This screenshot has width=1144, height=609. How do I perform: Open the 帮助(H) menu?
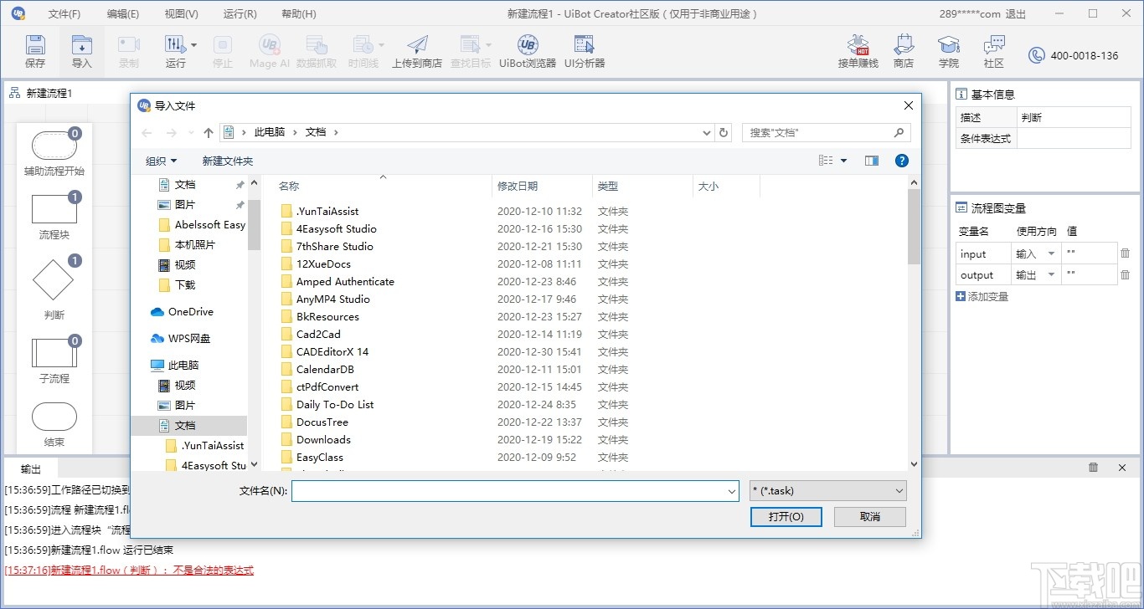[x=299, y=14]
